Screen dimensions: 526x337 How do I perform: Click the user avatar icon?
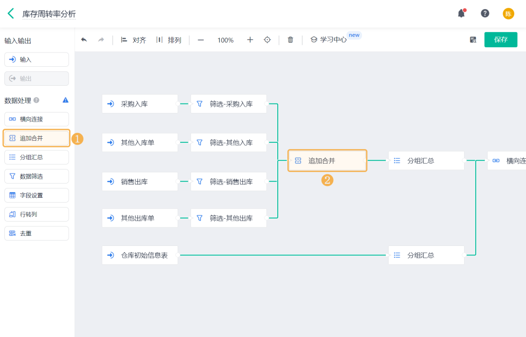tap(508, 14)
